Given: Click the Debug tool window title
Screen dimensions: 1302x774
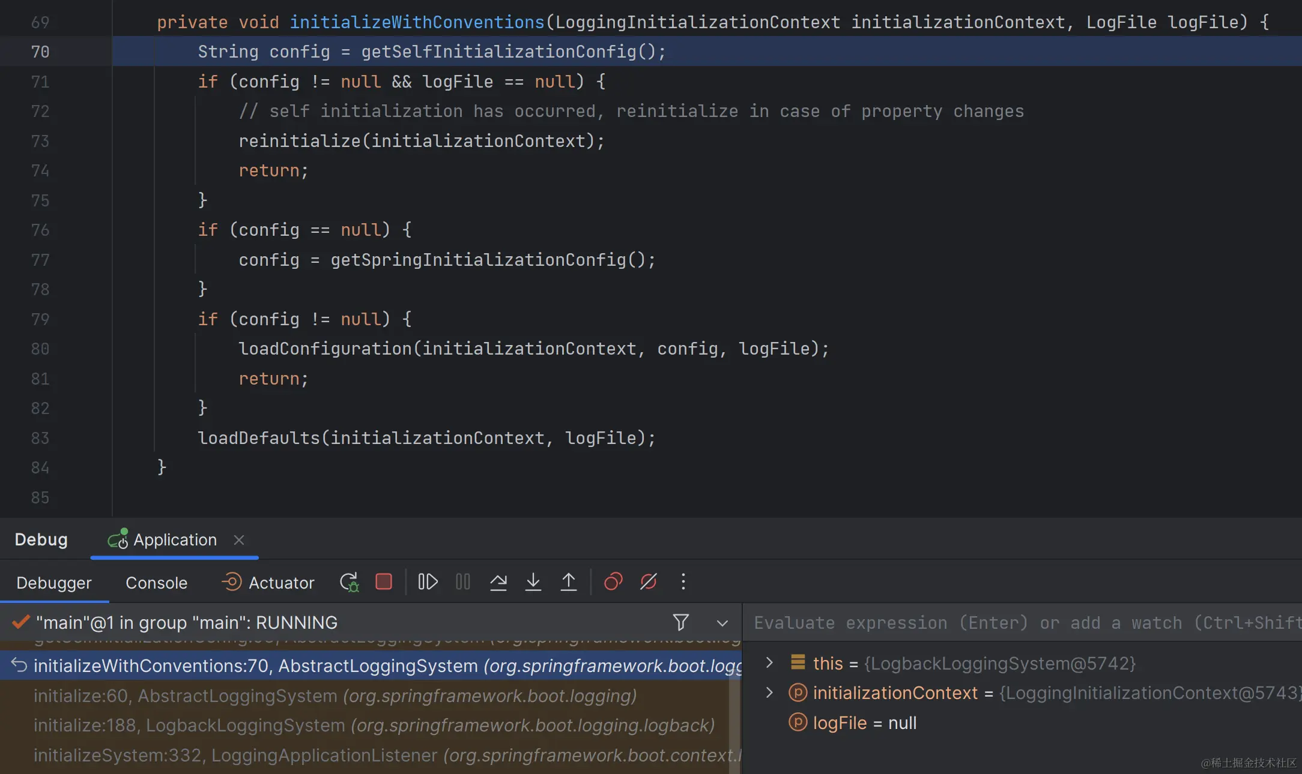Looking at the screenshot, I should point(41,539).
